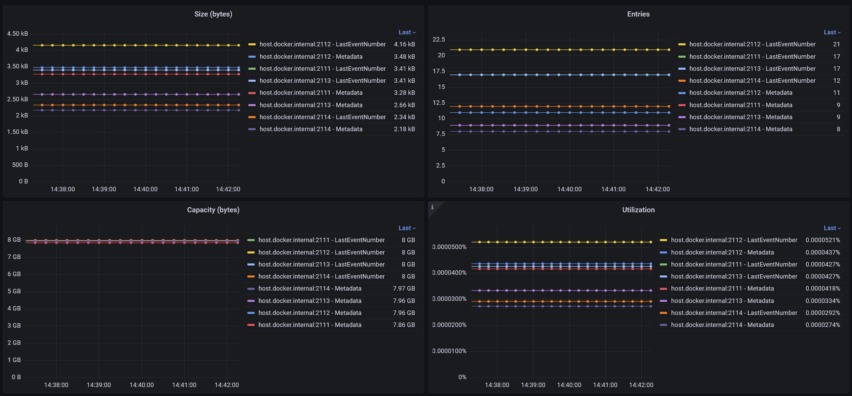Viewport: 852px width, 396px height.
Task: Click yellow swatch for 2112 LastEventNumber in Size legend
Action: point(252,44)
